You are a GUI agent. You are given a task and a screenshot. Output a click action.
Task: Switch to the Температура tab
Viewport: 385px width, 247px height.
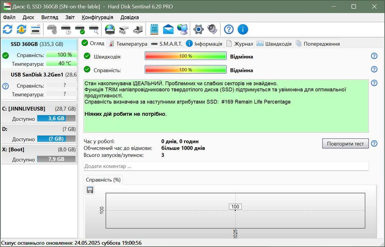128,44
